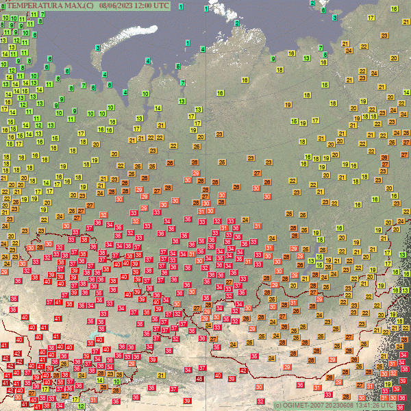Select the 1 marker over the open sea
411x411 pixels.
(x=188, y=43)
